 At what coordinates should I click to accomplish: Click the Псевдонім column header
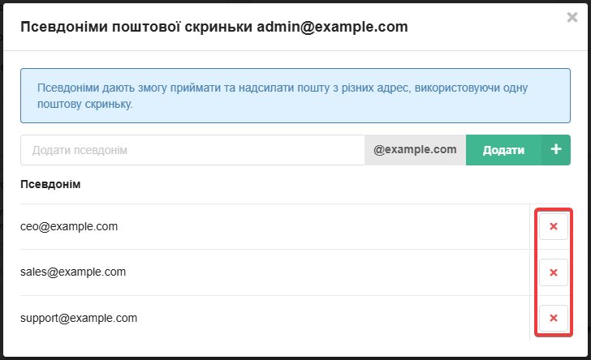(50, 185)
